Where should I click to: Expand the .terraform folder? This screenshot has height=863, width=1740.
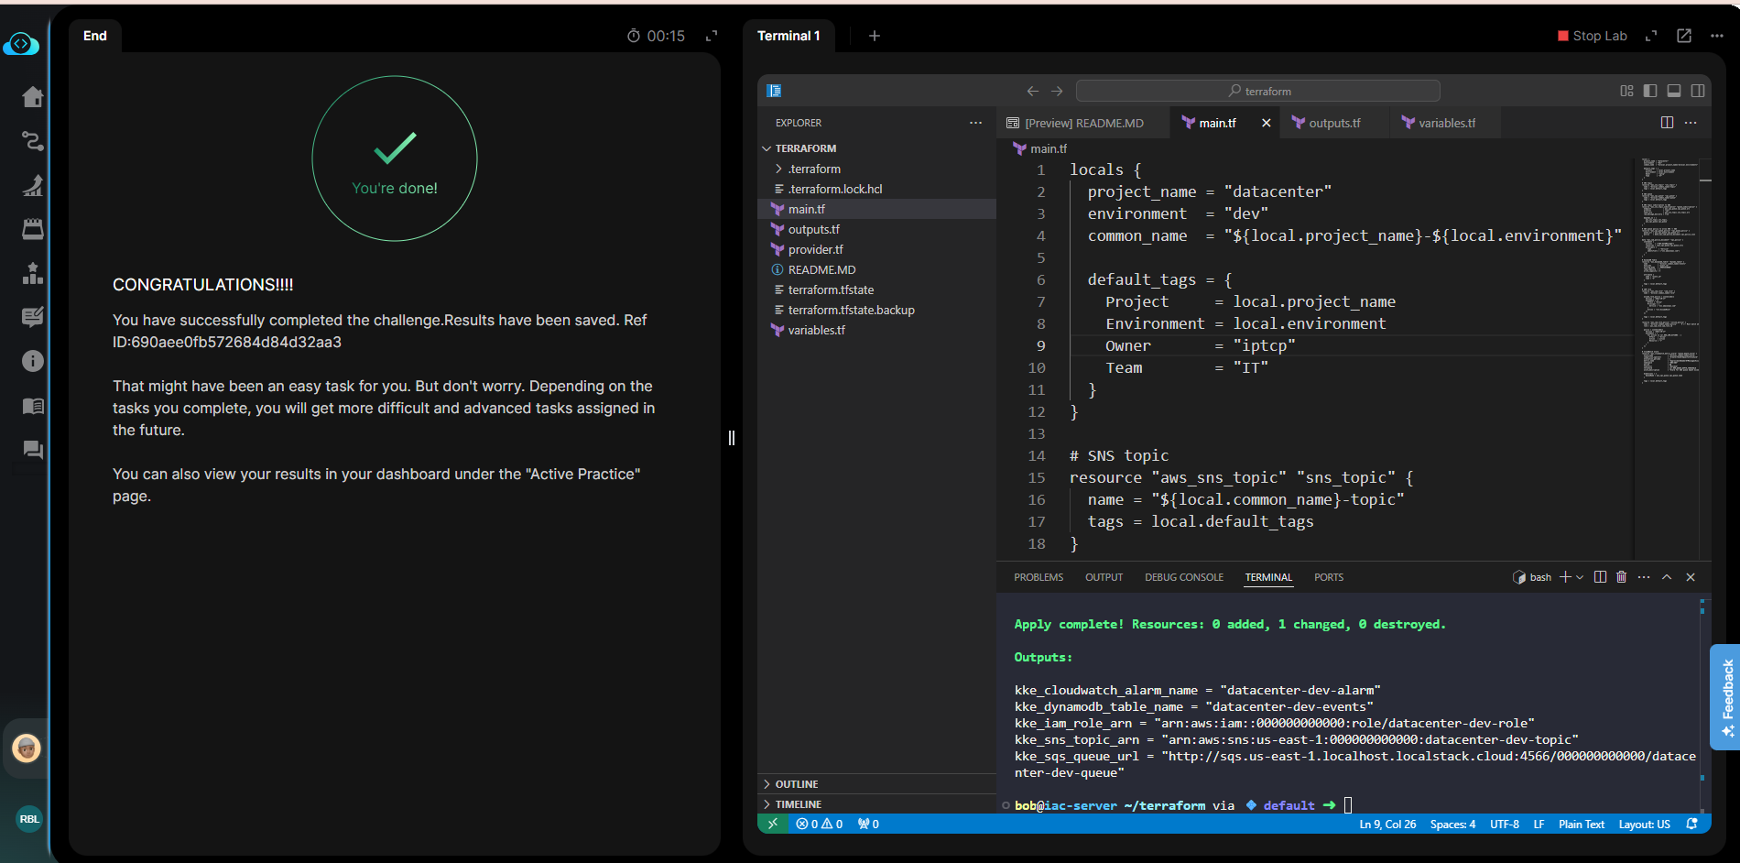pos(814,169)
